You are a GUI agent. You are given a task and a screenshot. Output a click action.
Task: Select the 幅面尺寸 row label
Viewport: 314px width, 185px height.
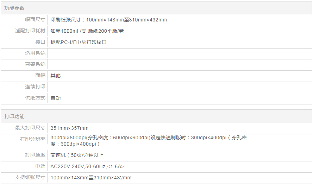35,20
